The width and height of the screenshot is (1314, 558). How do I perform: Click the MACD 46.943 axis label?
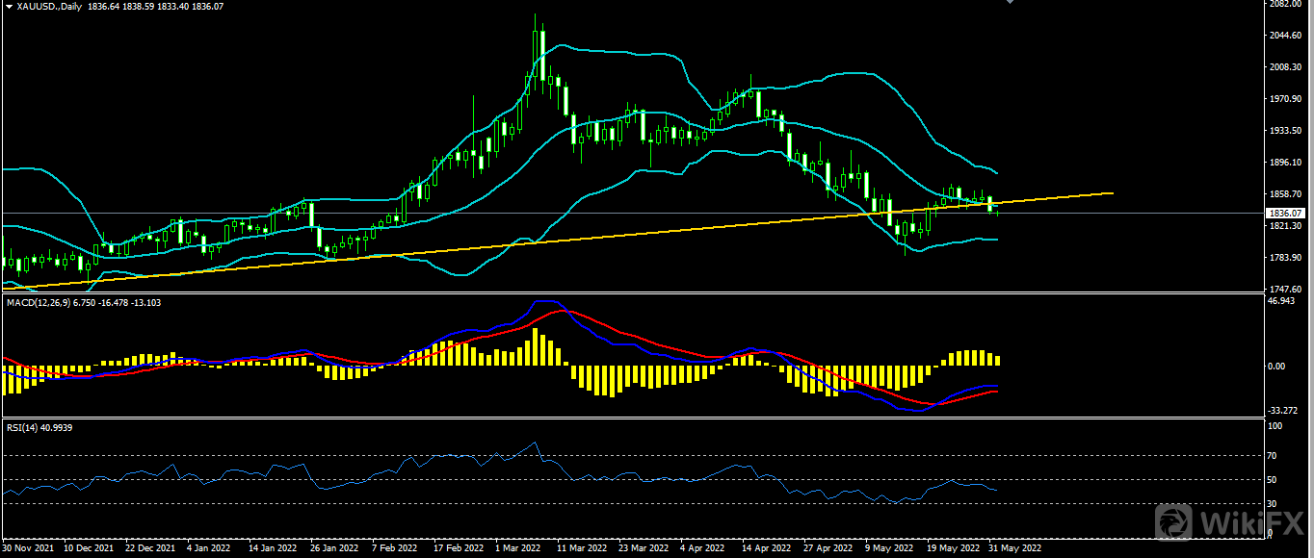pyautogui.click(x=1280, y=301)
